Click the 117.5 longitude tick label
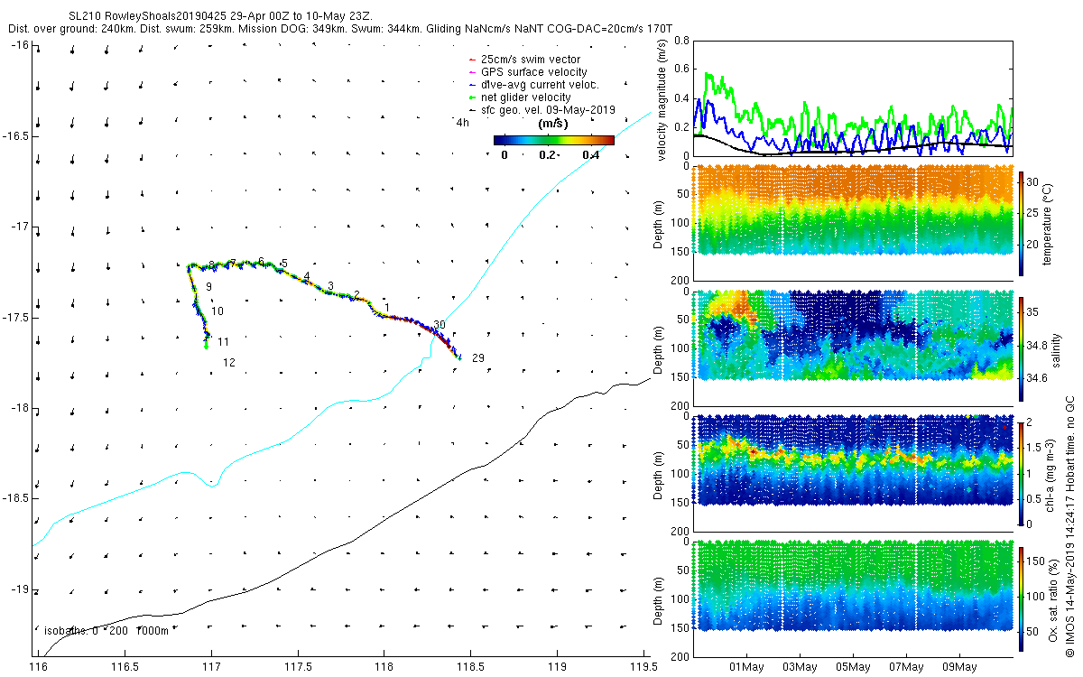 (x=298, y=668)
